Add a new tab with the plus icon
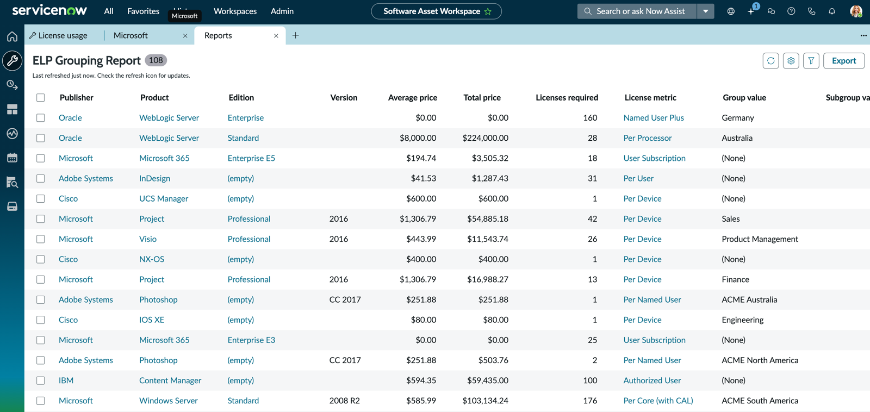The height and width of the screenshot is (412, 870). [296, 35]
